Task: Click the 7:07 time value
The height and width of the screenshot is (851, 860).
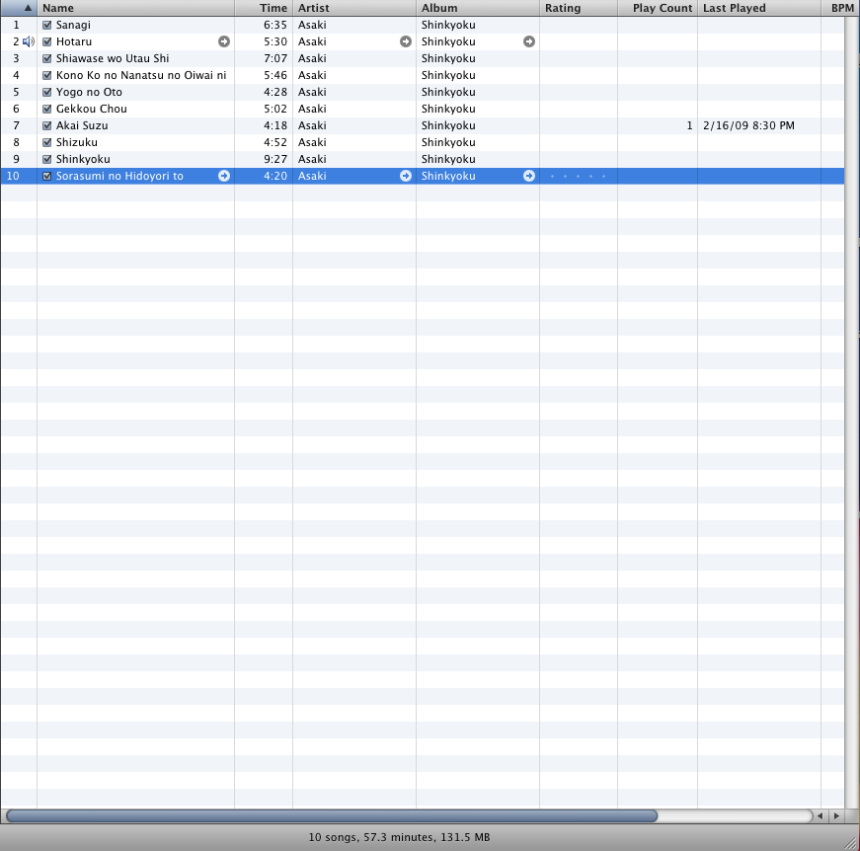Action: point(275,58)
